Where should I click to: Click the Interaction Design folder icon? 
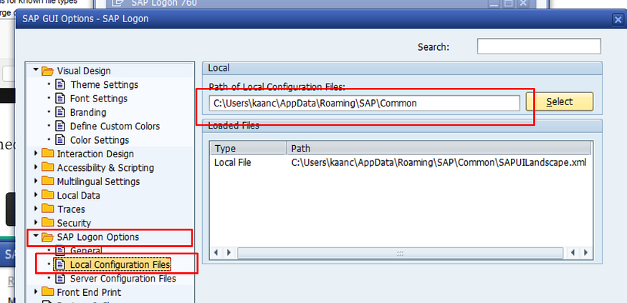click(x=47, y=154)
